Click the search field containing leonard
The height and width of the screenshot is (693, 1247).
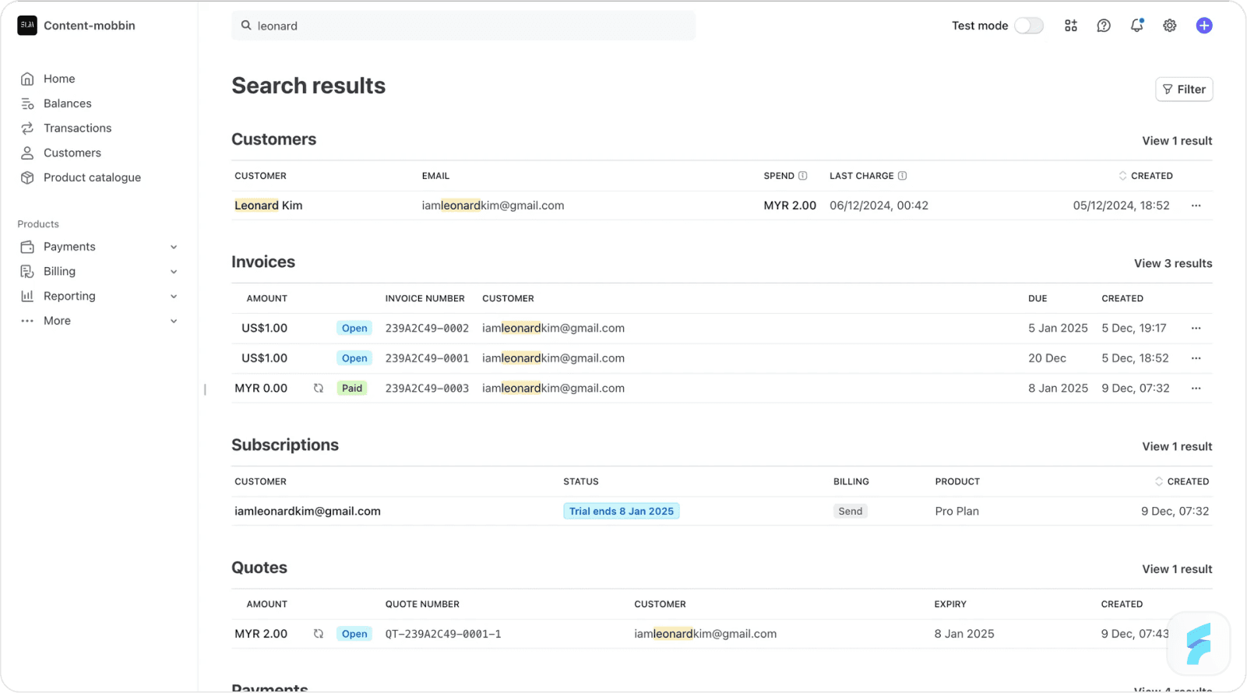[x=463, y=26]
